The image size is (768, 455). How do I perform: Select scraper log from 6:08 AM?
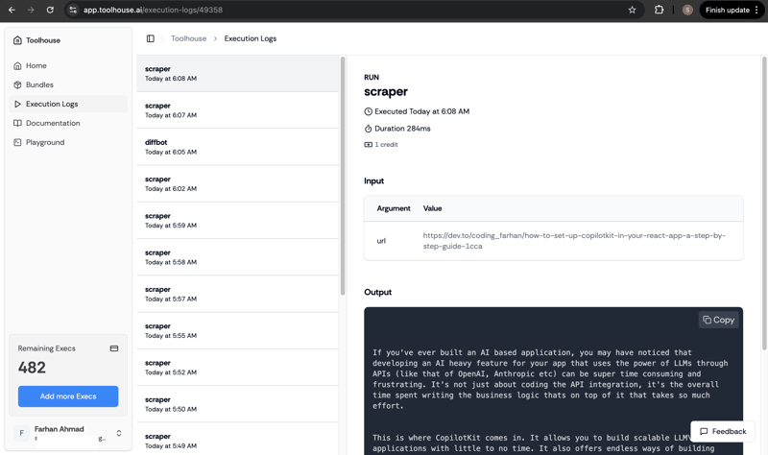(x=237, y=74)
